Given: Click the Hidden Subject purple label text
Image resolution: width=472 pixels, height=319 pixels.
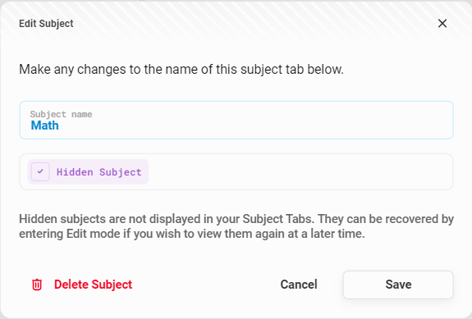Looking at the screenshot, I should click(99, 172).
